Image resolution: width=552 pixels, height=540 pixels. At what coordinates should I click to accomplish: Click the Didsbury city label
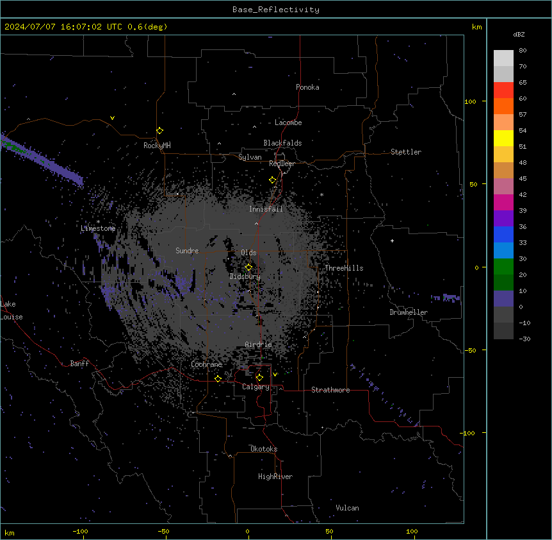click(x=245, y=276)
